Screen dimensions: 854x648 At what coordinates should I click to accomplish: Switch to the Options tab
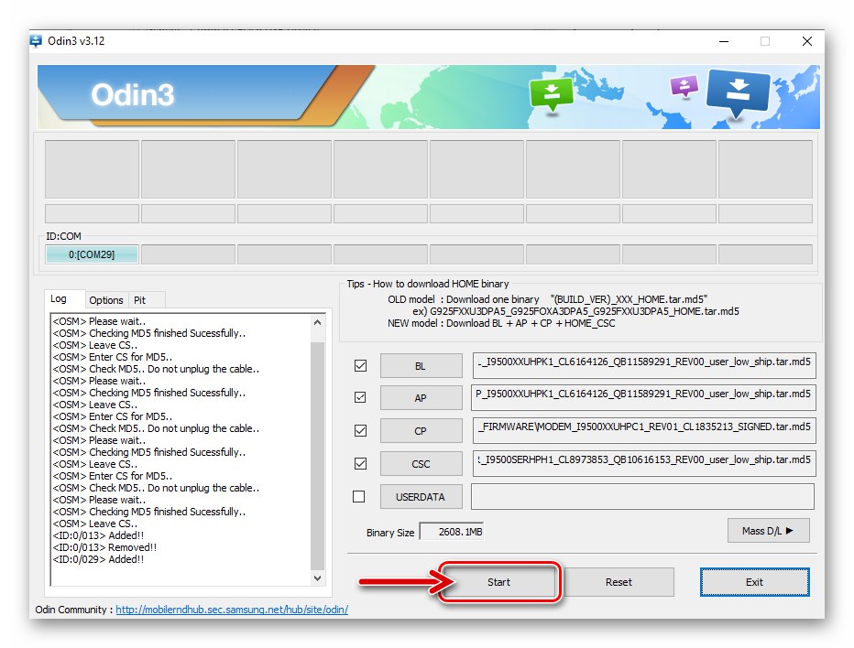tap(106, 299)
